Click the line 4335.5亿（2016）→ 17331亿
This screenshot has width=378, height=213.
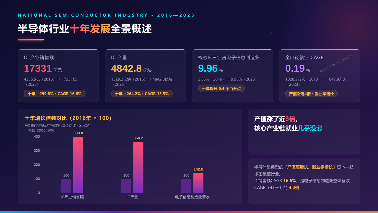click(x=50, y=79)
